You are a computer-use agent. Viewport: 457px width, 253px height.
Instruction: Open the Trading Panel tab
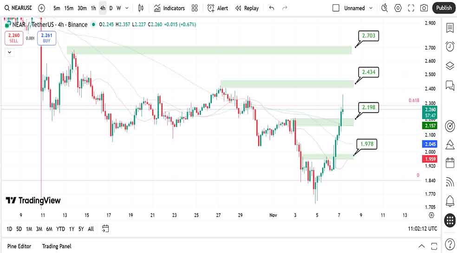tap(57, 246)
